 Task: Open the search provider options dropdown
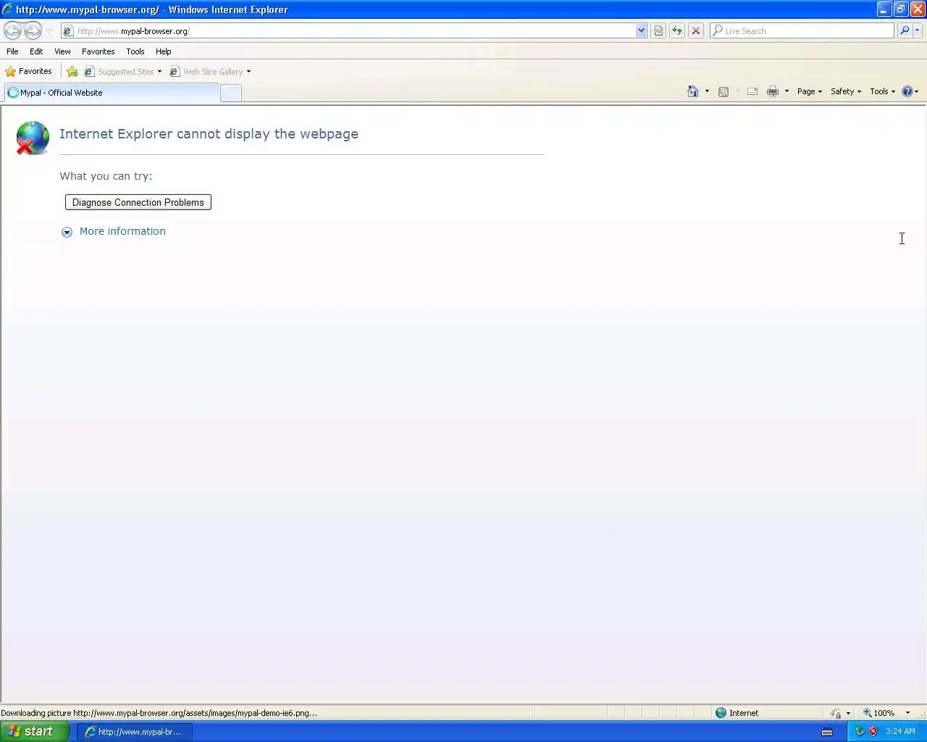pos(918,31)
